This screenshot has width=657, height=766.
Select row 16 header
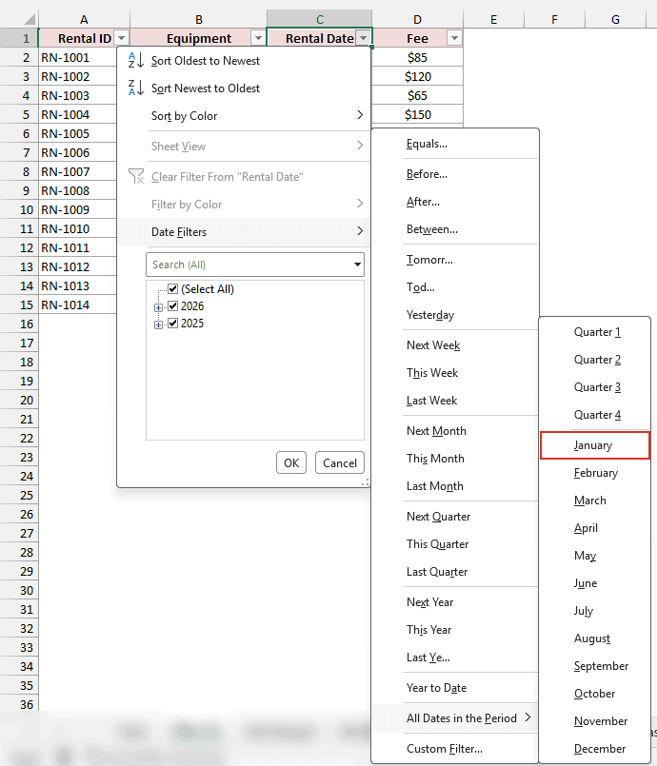click(x=20, y=324)
